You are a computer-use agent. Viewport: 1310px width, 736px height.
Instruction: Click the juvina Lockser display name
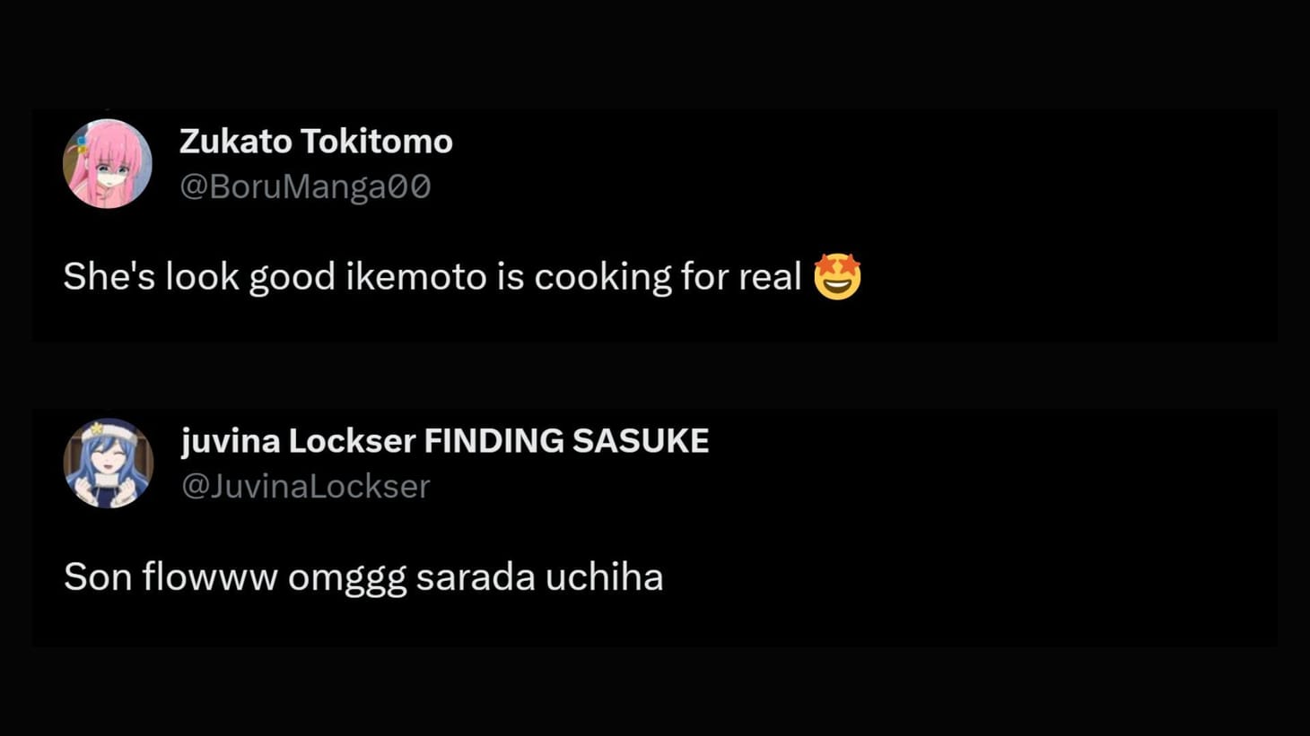coord(445,441)
